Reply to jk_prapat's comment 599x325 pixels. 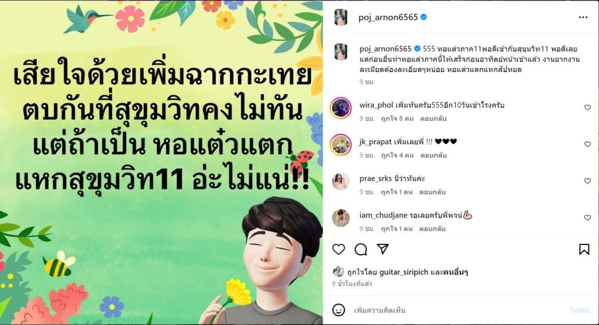tap(433, 155)
